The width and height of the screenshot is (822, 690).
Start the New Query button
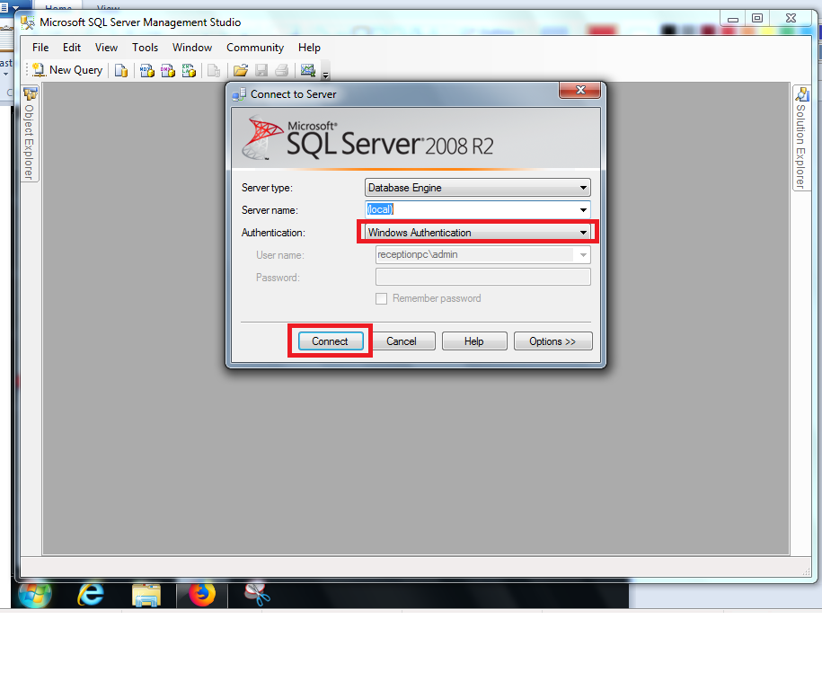click(x=66, y=70)
